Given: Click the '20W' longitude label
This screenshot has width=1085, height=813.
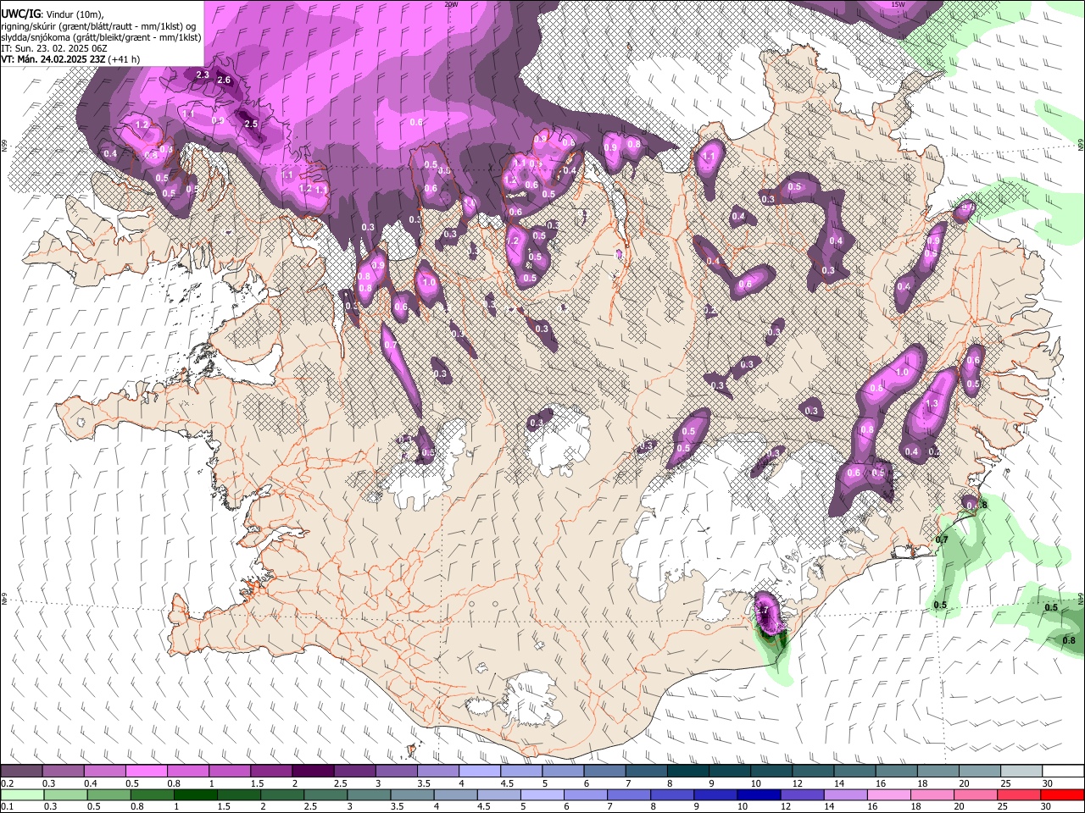Looking at the screenshot, I should pyautogui.click(x=451, y=4).
